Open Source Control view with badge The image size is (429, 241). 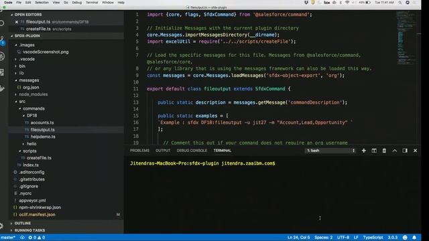click(x=2, y=41)
